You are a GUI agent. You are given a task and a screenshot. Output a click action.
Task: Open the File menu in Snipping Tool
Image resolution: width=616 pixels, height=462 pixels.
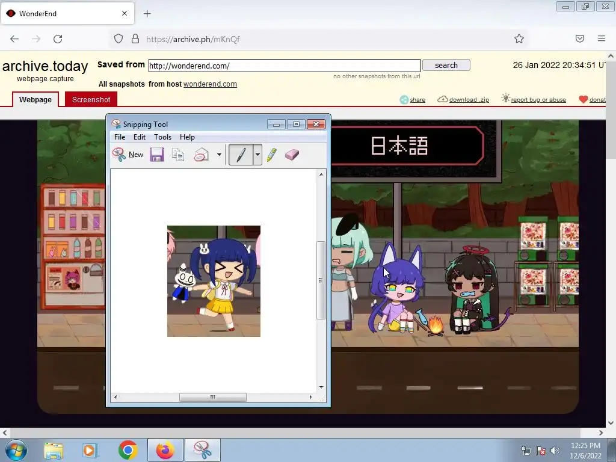click(120, 137)
